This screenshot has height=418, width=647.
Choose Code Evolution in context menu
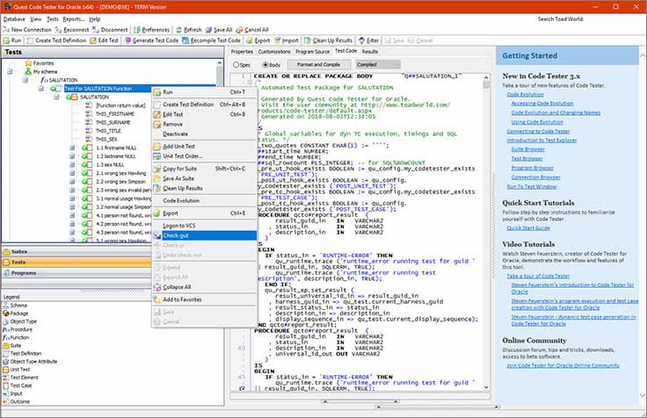click(x=204, y=201)
